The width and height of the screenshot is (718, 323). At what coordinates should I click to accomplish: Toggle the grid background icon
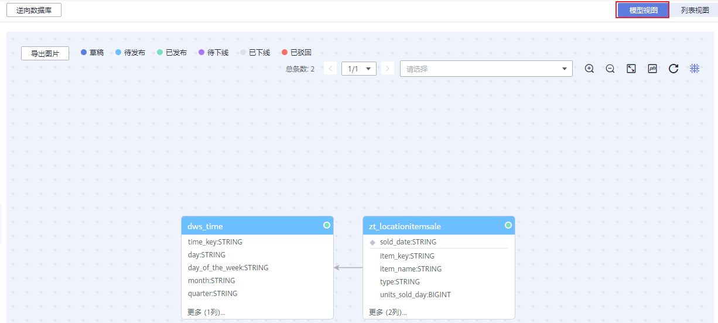(x=695, y=69)
